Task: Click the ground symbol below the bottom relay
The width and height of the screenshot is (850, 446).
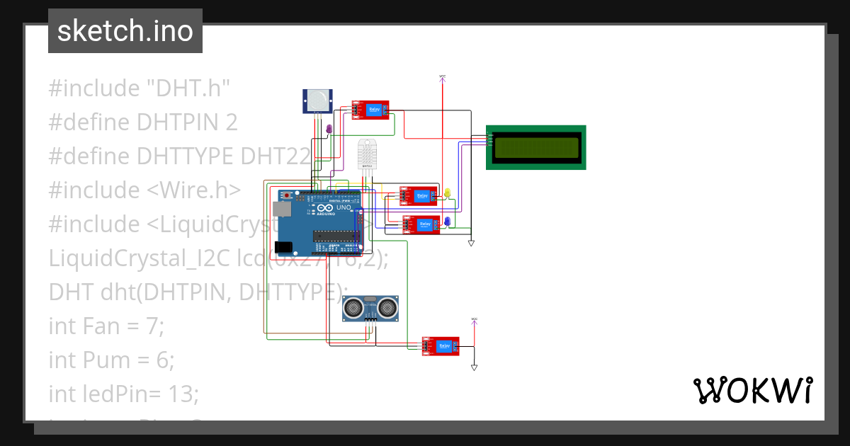Action: tap(473, 366)
